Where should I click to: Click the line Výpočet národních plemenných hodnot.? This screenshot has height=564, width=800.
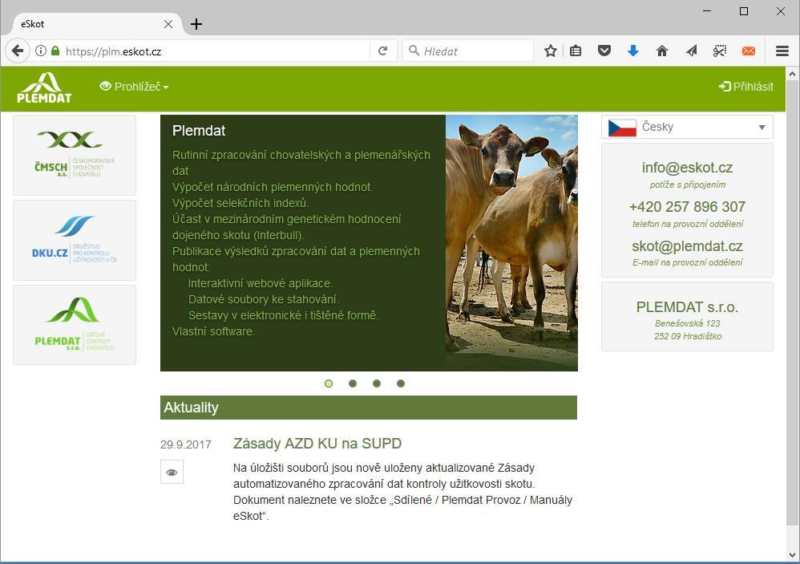click(x=273, y=187)
